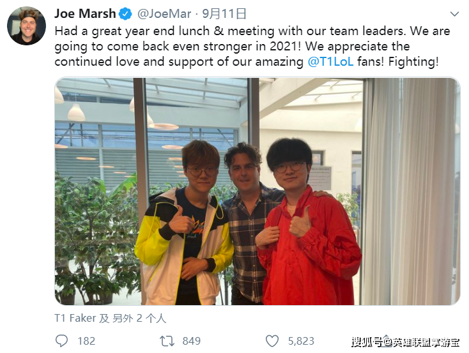Open the tweet by clicking its body text

(252, 47)
